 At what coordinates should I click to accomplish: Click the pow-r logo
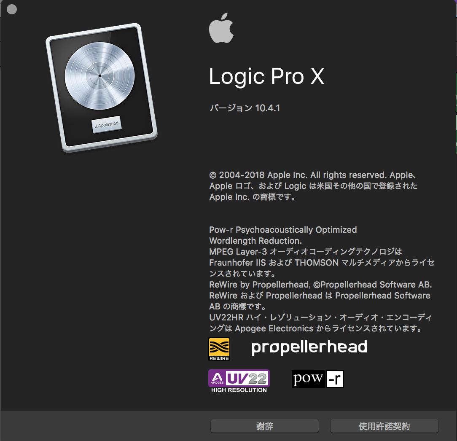tap(318, 379)
